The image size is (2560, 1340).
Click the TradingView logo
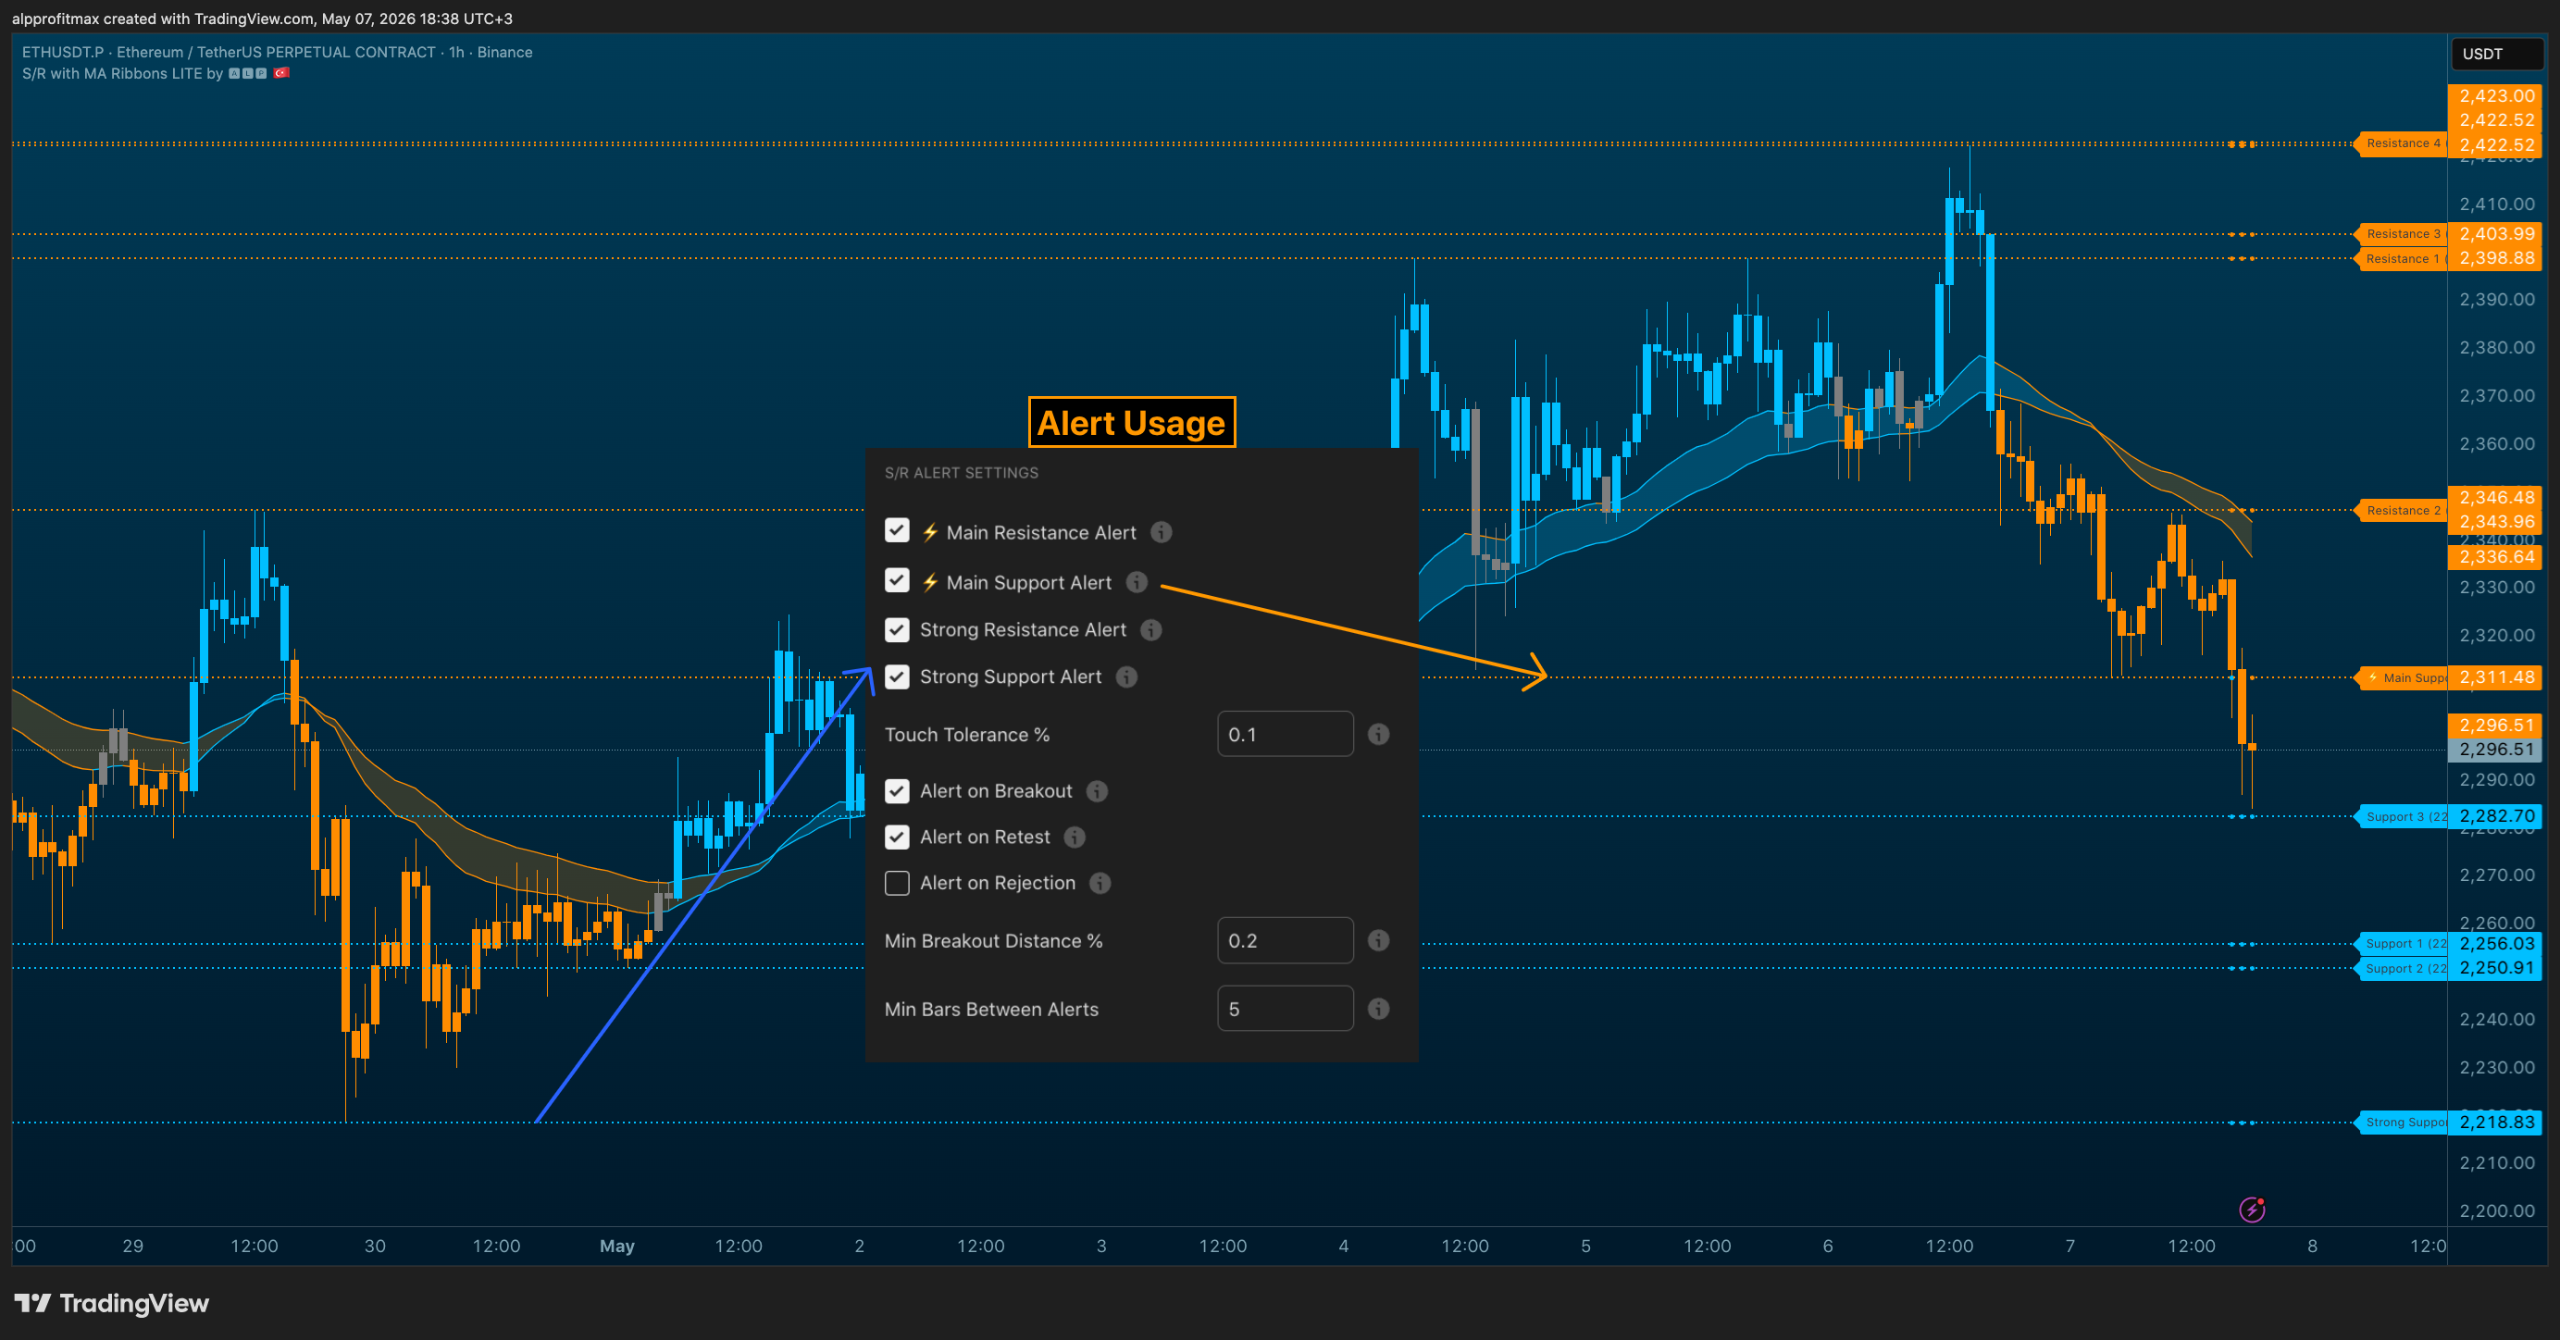coord(111,1303)
